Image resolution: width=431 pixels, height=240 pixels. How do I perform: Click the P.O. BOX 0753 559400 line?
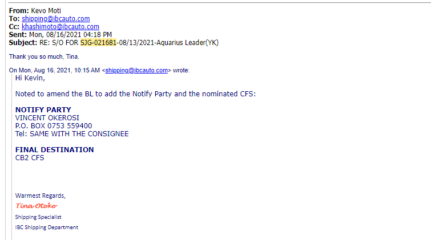coord(54,126)
